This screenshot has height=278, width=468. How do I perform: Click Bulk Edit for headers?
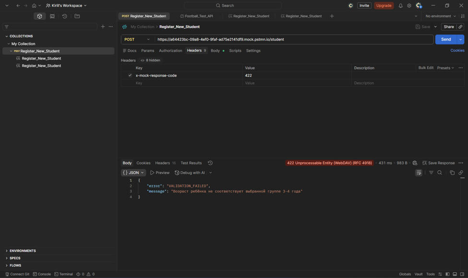pyautogui.click(x=426, y=68)
